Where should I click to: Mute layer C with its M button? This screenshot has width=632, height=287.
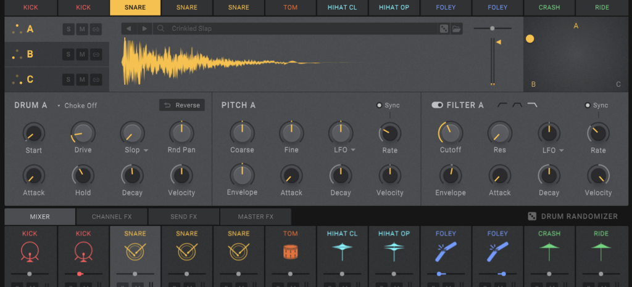click(82, 79)
